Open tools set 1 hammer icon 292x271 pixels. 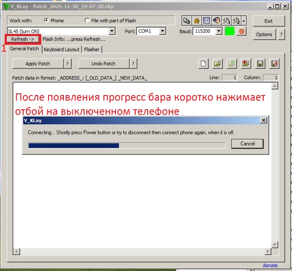click(226, 21)
